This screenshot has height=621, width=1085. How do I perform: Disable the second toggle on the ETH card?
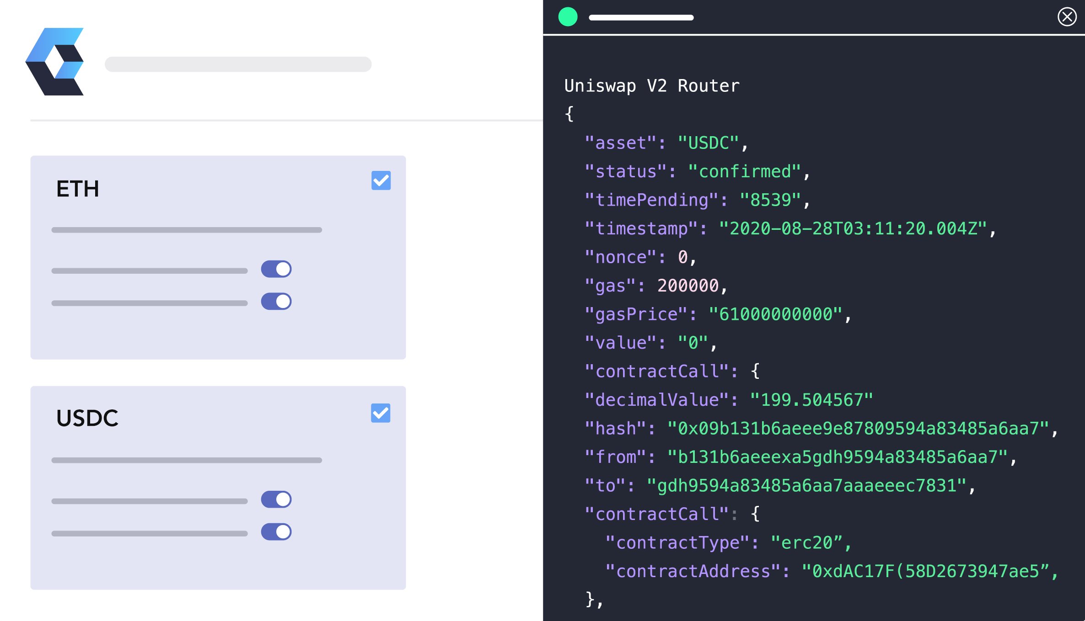coord(276,302)
